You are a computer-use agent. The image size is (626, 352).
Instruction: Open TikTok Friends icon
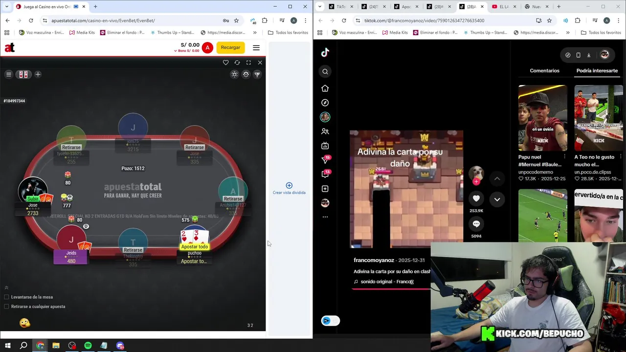[x=325, y=131]
